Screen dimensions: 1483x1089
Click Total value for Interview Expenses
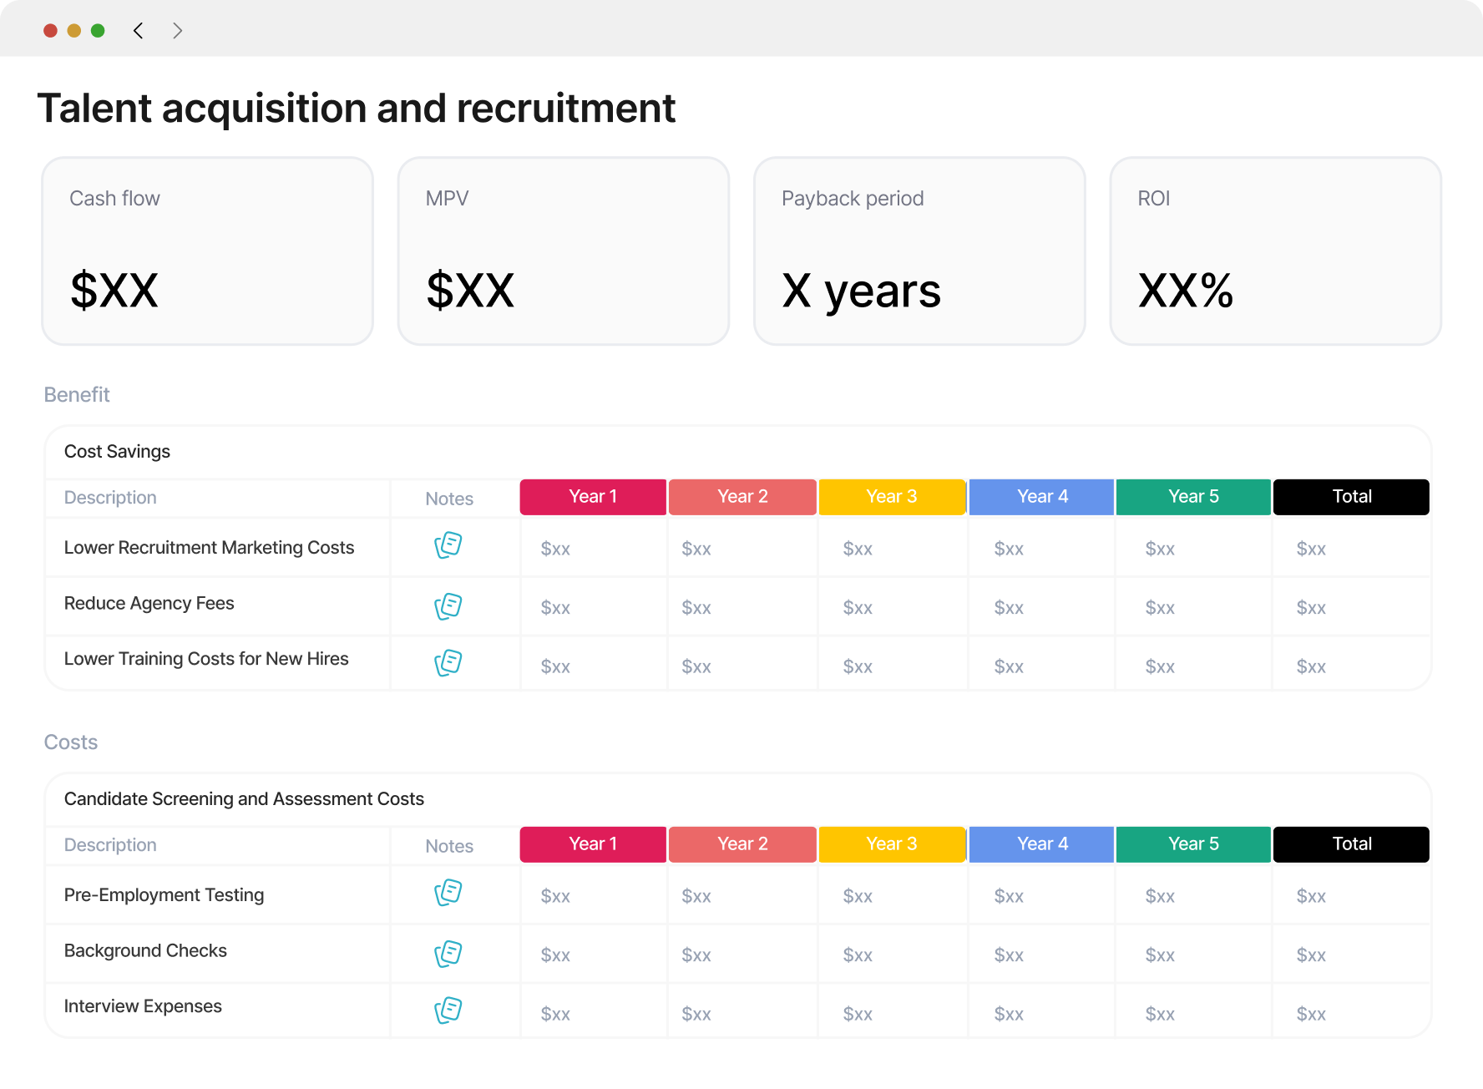[x=1311, y=1014]
